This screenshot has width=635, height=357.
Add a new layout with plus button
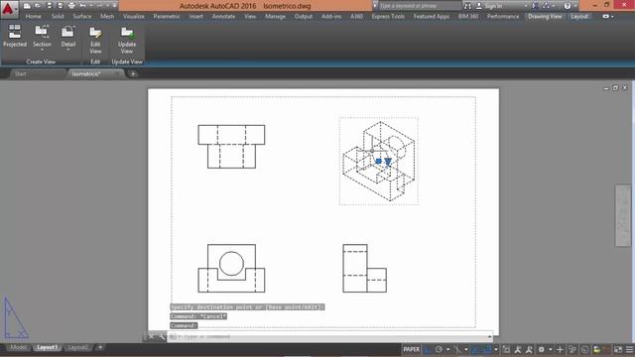[100, 347]
